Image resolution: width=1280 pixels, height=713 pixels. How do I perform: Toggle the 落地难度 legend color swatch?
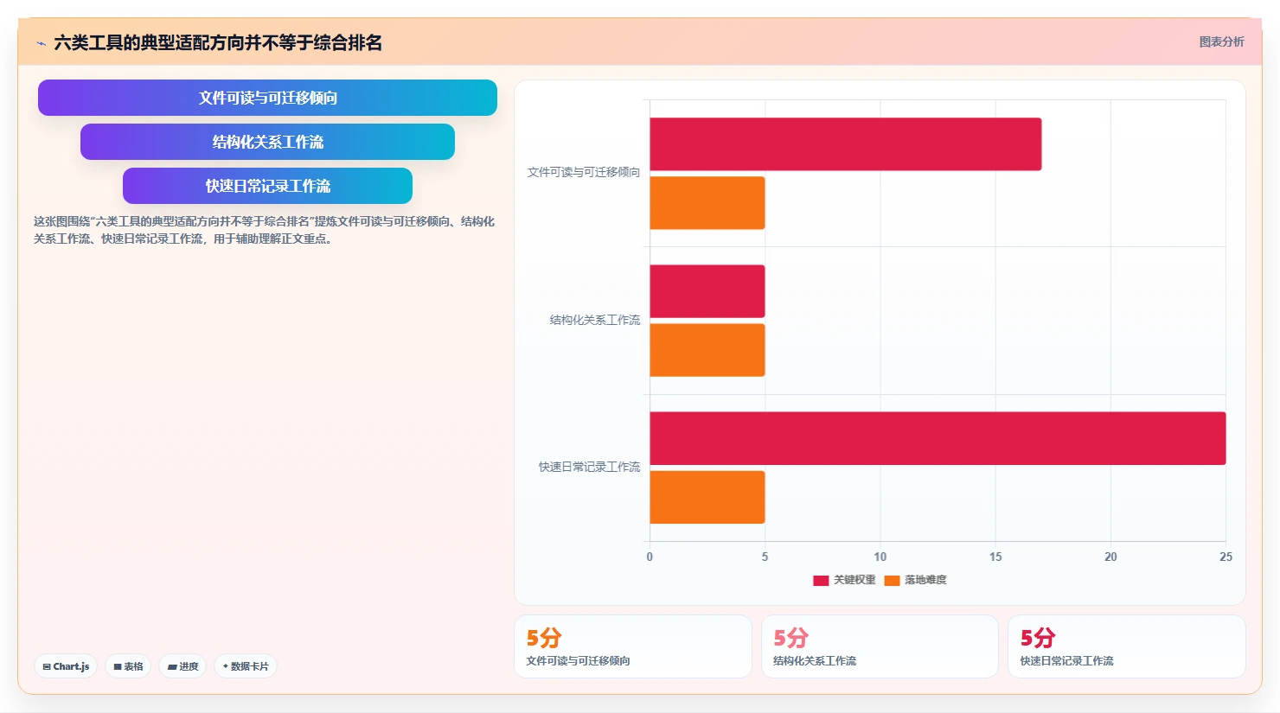pos(892,581)
